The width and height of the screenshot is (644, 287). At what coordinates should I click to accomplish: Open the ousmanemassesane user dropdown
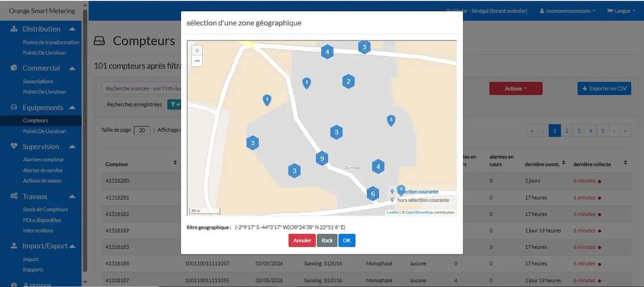[x=567, y=11]
